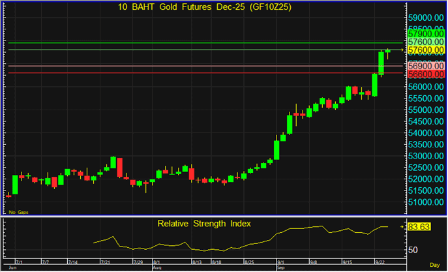Select the dark red horizontal line at 56600
Screen dimensions: 448x272
pos(196,73)
